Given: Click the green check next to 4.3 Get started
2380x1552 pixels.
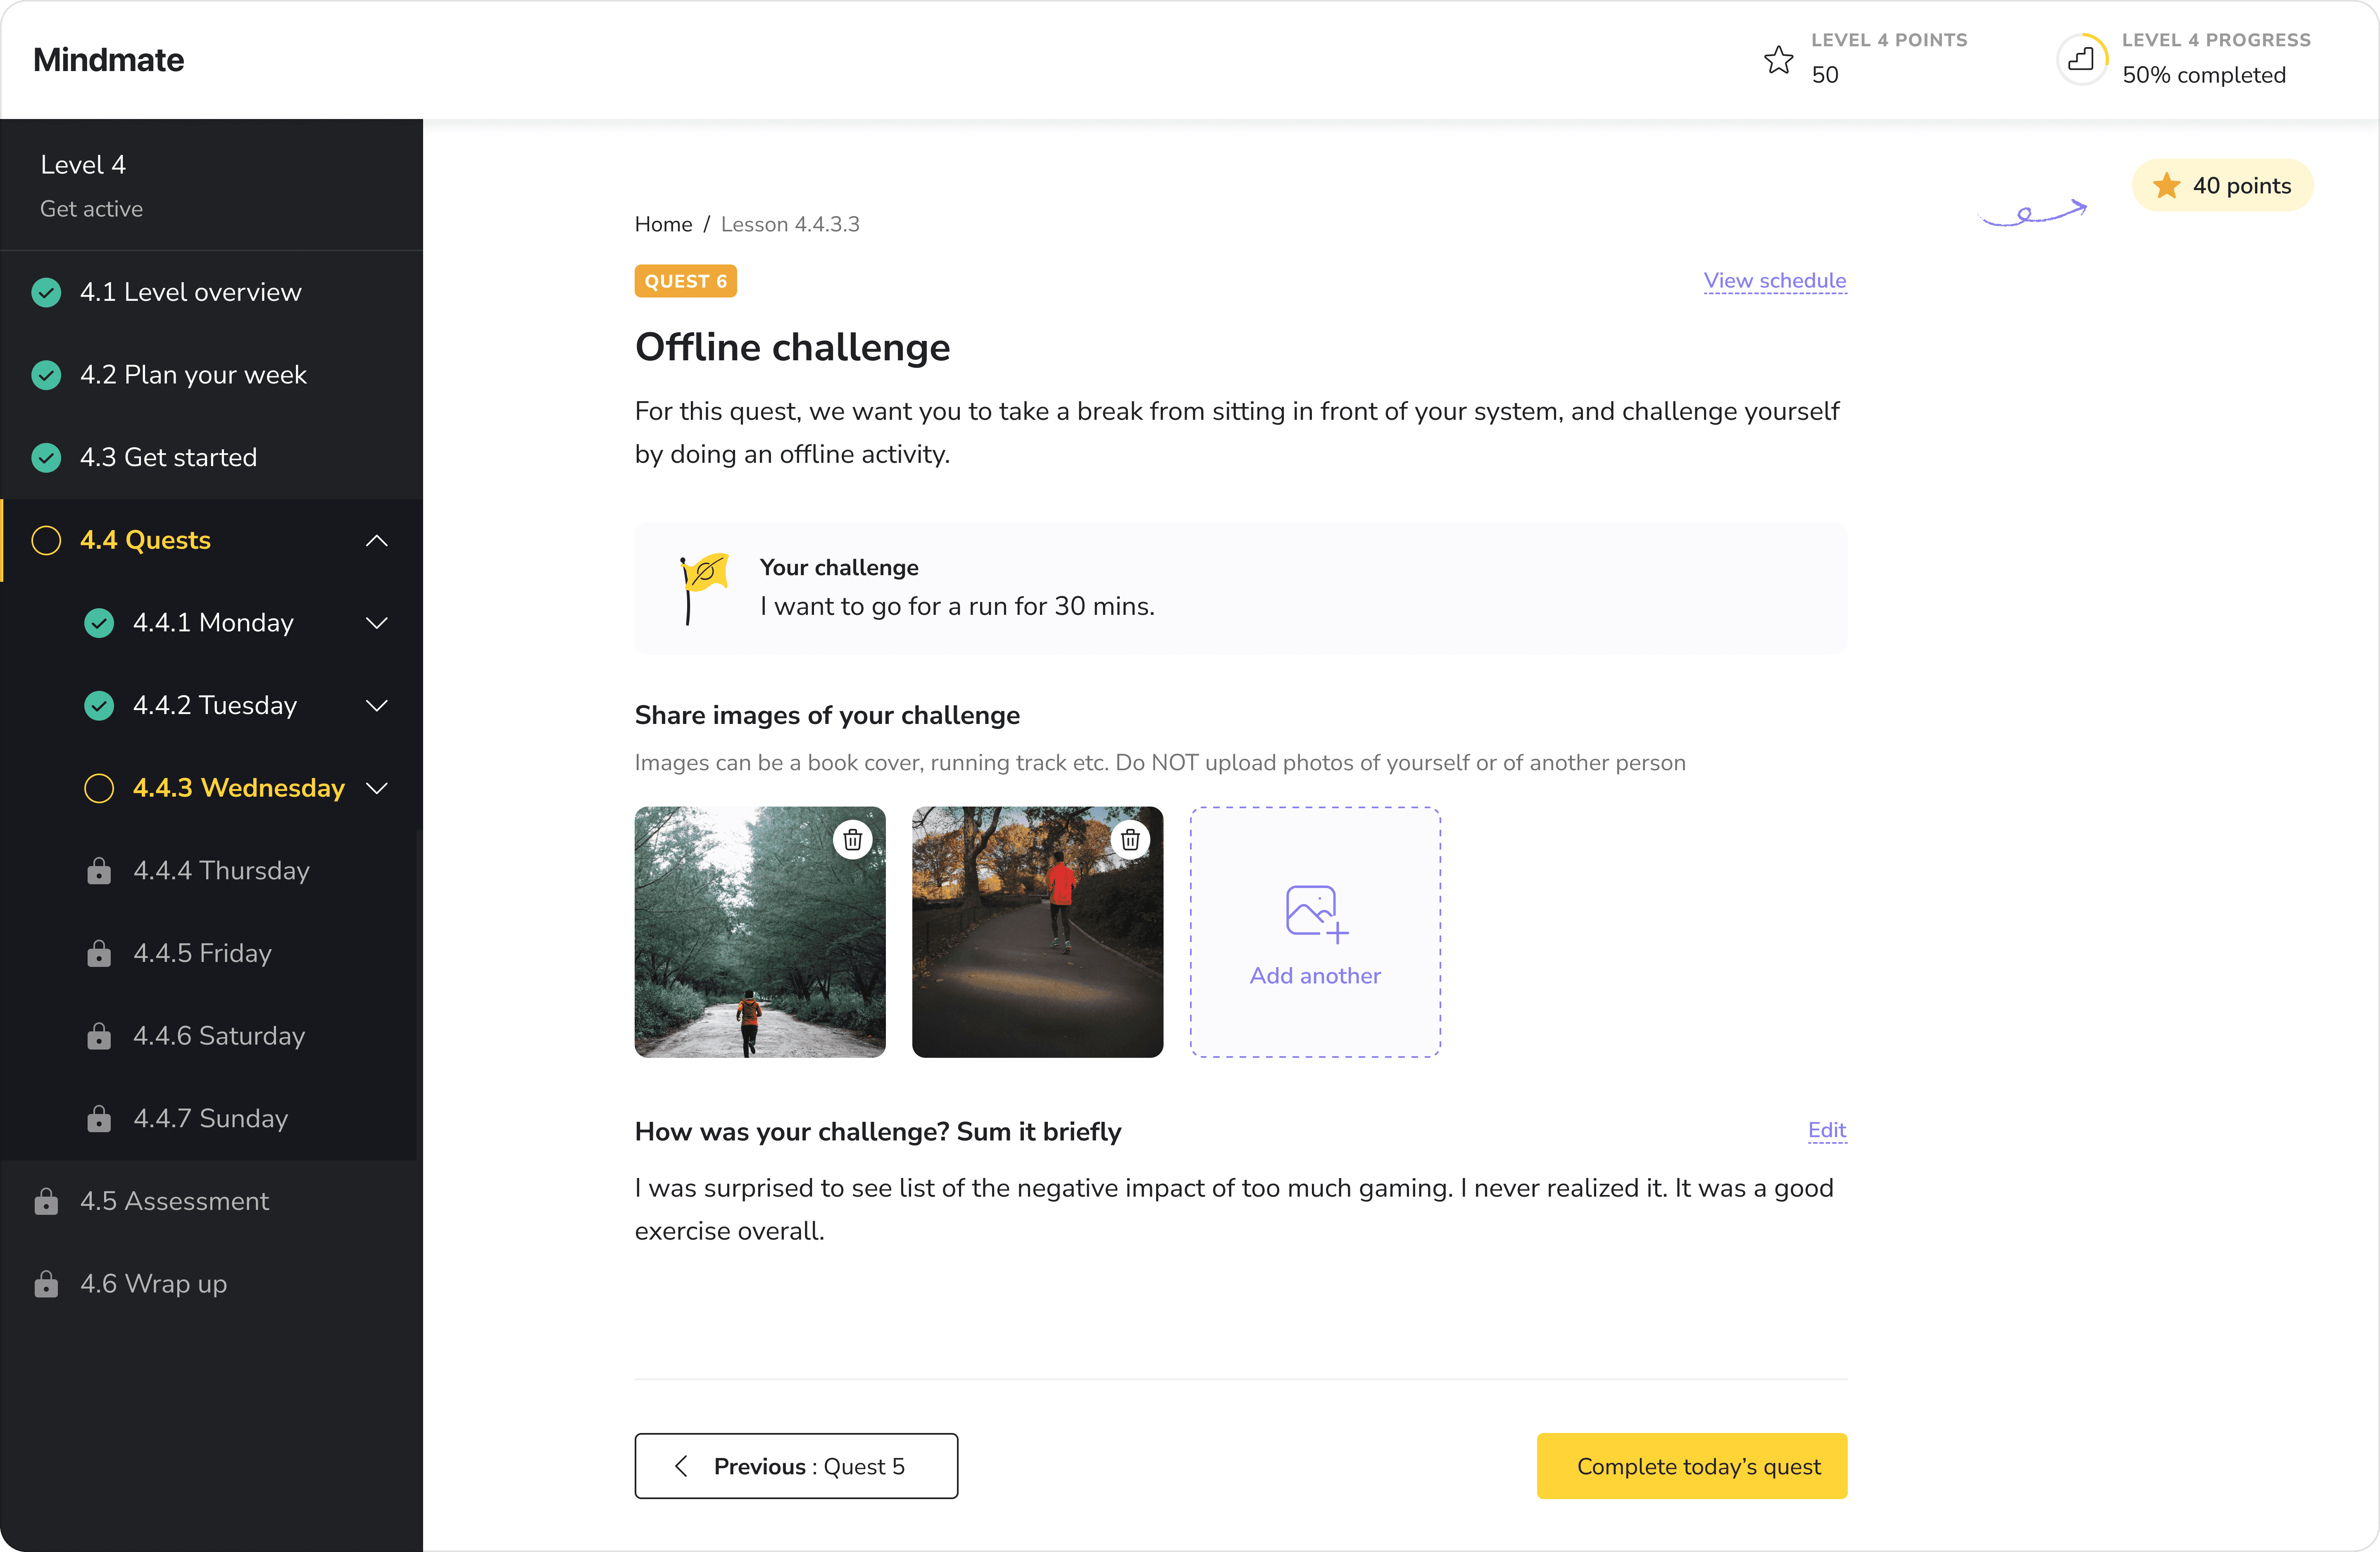Looking at the screenshot, I should tap(46, 458).
